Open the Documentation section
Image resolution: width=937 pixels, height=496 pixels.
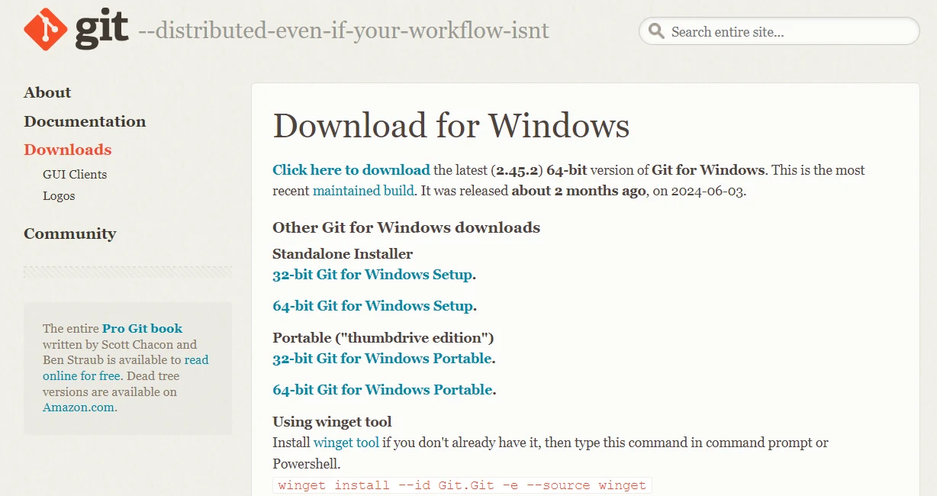tap(85, 121)
